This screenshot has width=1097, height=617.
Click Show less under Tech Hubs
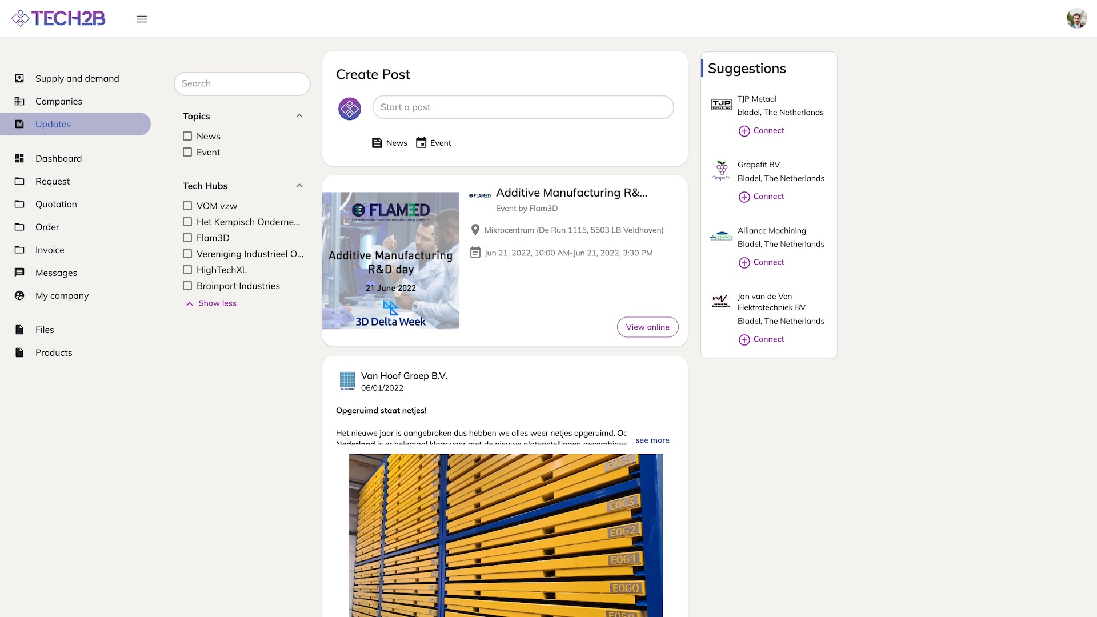(x=217, y=303)
